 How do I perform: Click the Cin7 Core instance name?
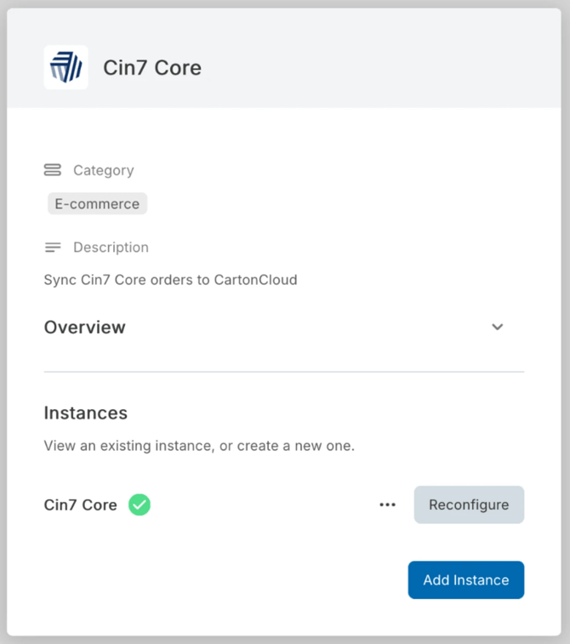pos(80,504)
